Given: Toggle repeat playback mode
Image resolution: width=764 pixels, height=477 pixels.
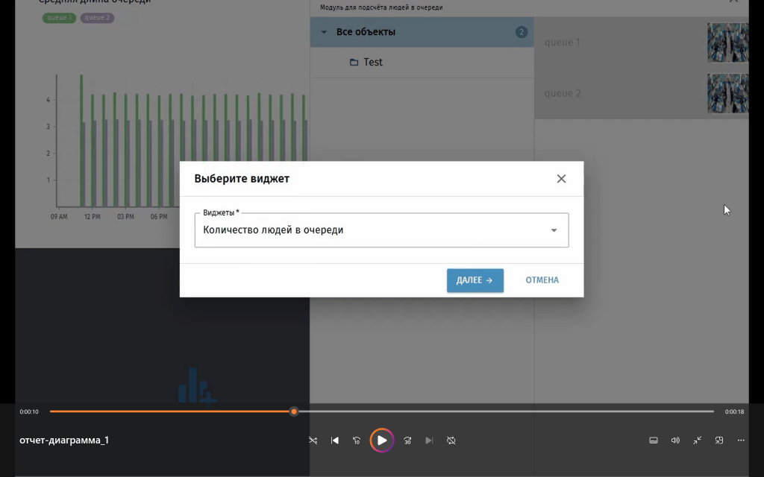Looking at the screenshot, I should pyautogui.click(x=451, y=440).
